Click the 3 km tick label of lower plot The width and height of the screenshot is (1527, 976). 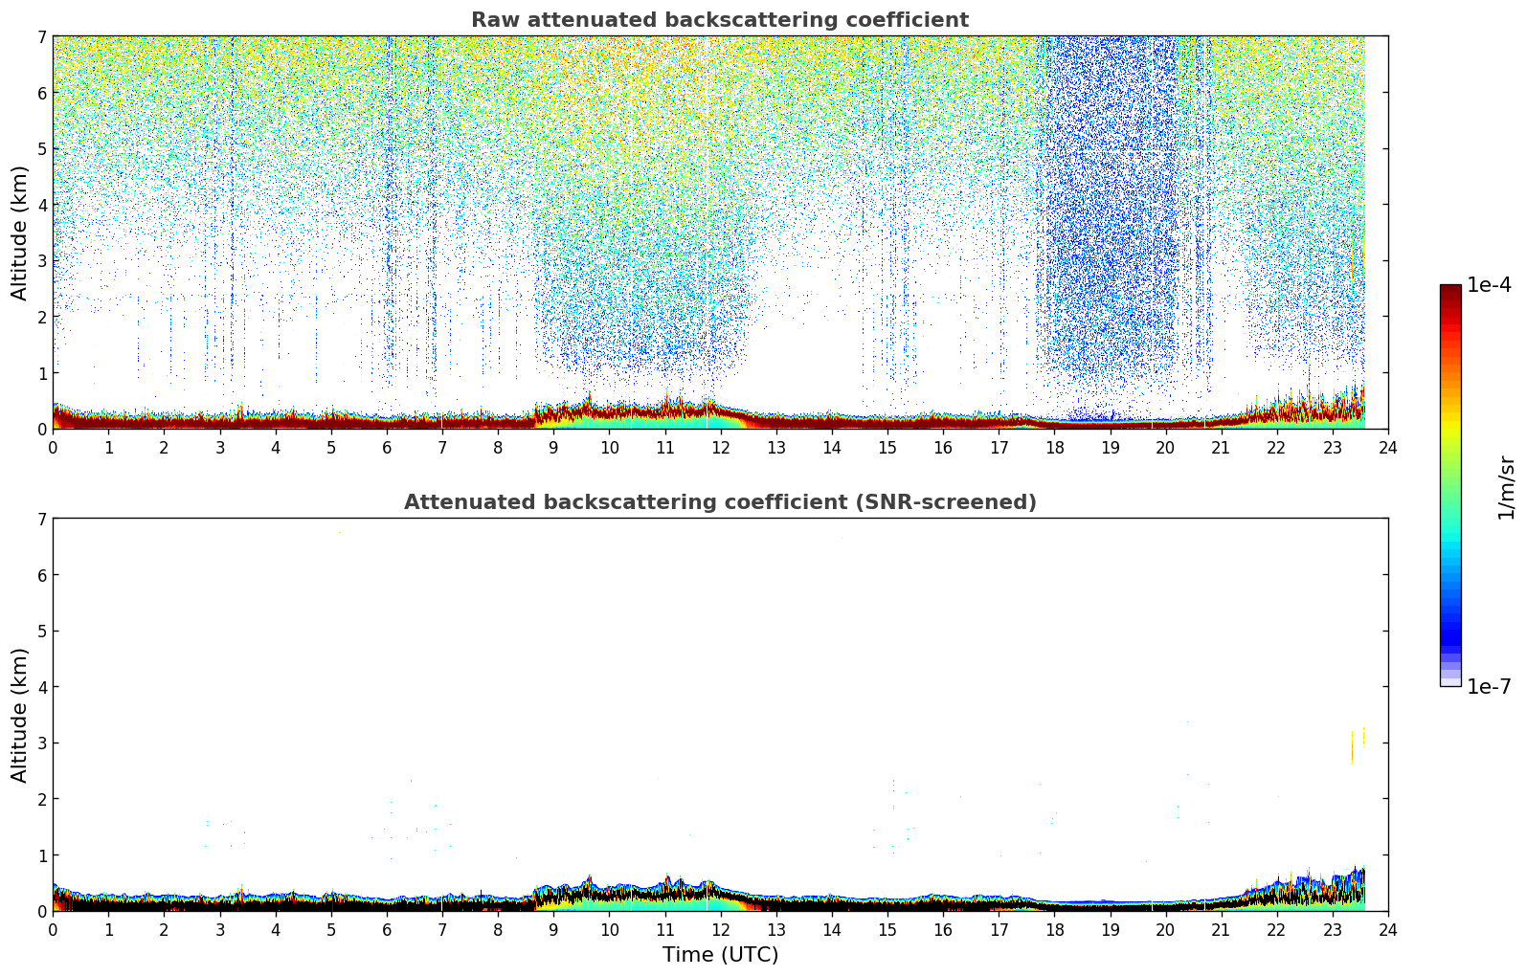[x=41, y=743]
